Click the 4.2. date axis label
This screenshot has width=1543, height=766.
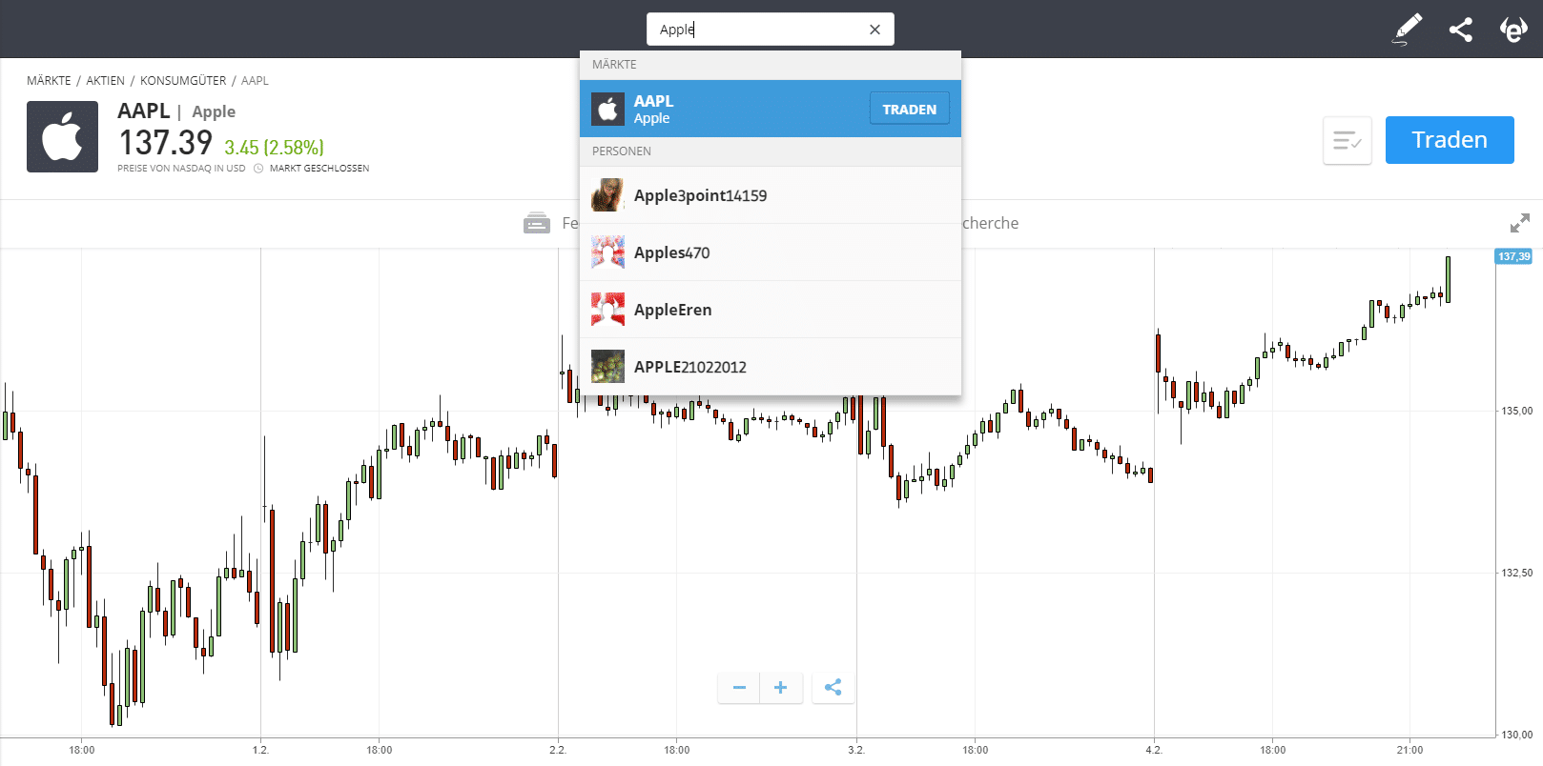pyautogui.click(x=1154, y=751)
